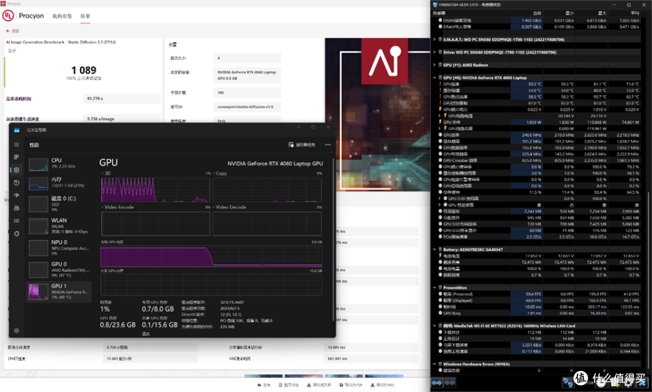Open Task Manager Startup apps icon
Image resolution: width=652 pixels, height=392 pixels.
[x=17, y=195]
